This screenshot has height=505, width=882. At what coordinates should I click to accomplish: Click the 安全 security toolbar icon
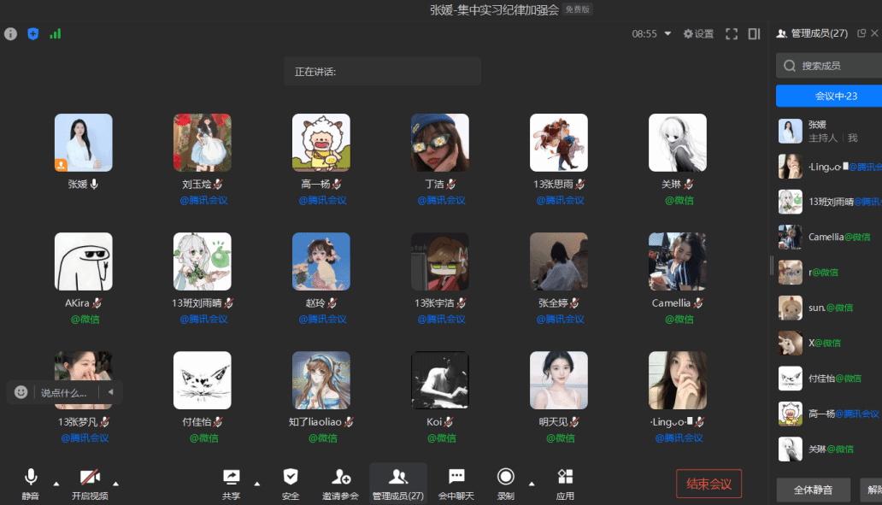(x=291, y=483)
